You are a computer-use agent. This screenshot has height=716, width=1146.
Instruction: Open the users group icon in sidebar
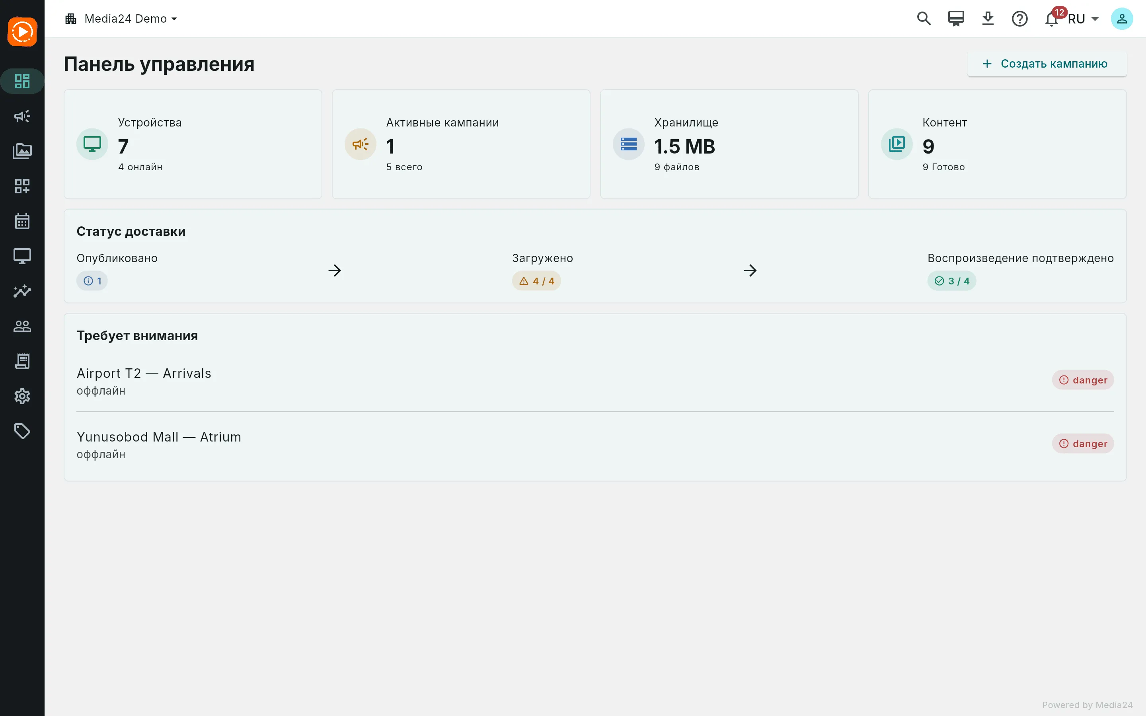click(x=22, y=326)
